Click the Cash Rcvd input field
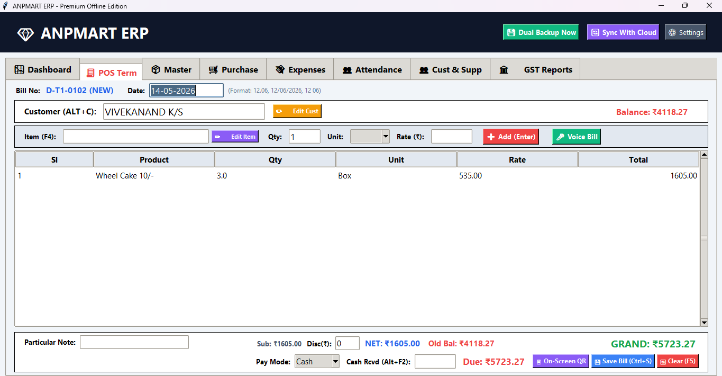722x376 pixels. click(x=435, y=362)
